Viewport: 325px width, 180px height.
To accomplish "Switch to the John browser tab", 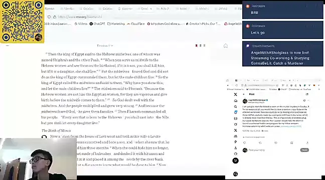I will pyautogui.click(x=221, y=8).
